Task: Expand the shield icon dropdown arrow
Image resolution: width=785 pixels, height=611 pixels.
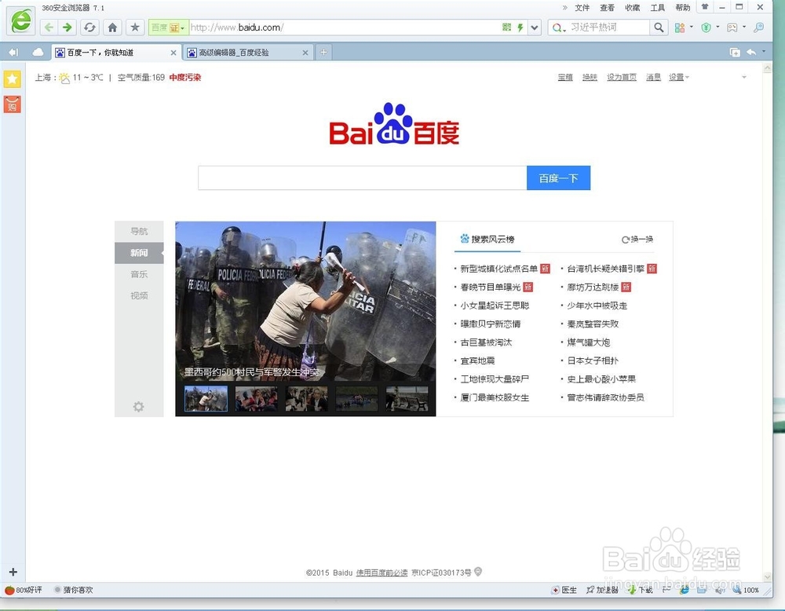Action: tap(718, 27)
